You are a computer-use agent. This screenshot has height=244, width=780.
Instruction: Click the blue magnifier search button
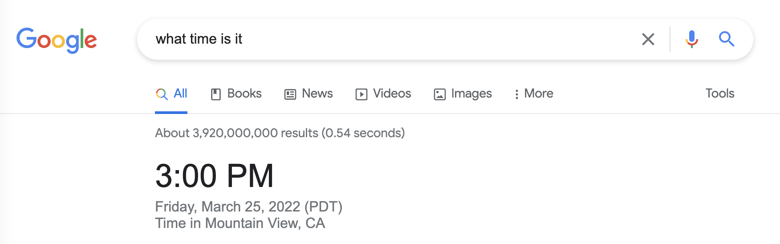(x=726, y=39)
